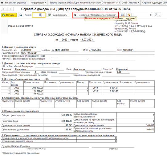The height and width of the screenshot is (156, 167).
Task: Click the sum value field showing 0
Action: (x=143, y=15)
